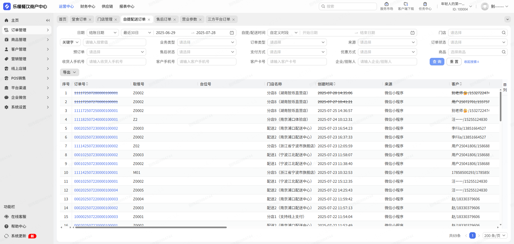The image size is (514, 244).
Task: Open the 企业微信 sidebar icon
Action: pyautogui.click(x=6, y=97)
